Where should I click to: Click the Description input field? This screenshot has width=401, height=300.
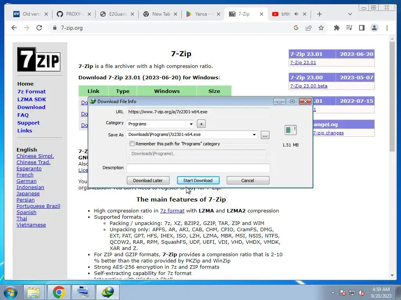(198, 168)
